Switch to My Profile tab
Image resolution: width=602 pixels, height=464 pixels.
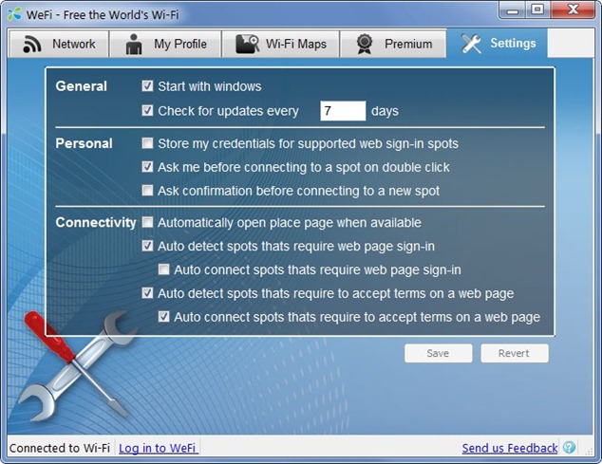tap(165, 45)
